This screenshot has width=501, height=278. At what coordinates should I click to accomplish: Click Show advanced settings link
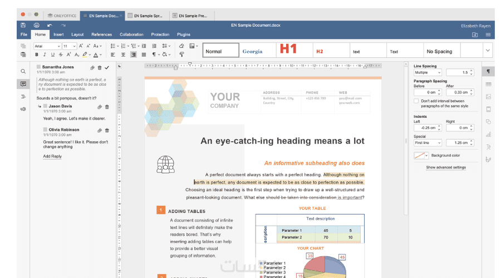coord(446,167)
